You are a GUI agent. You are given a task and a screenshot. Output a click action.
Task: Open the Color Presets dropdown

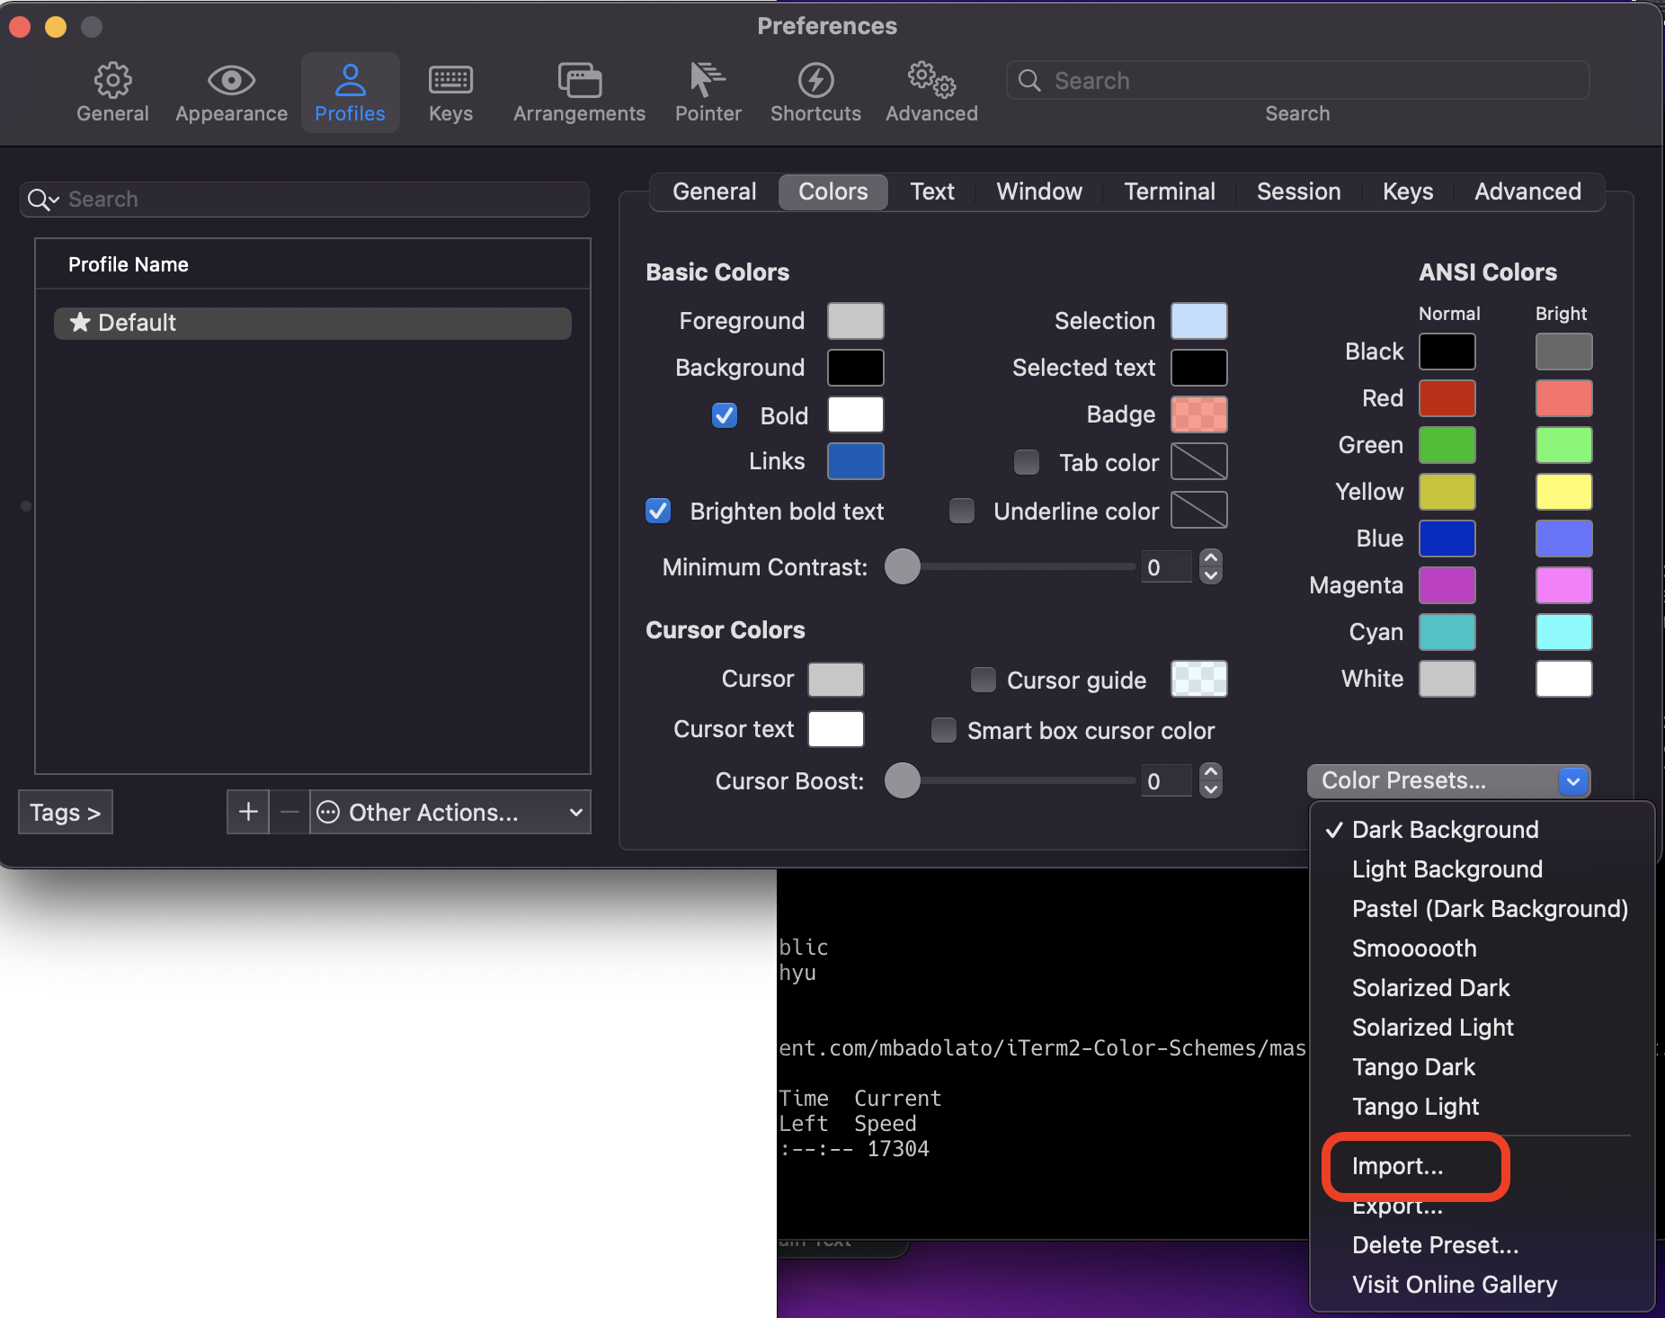[x=1448, y=780]
